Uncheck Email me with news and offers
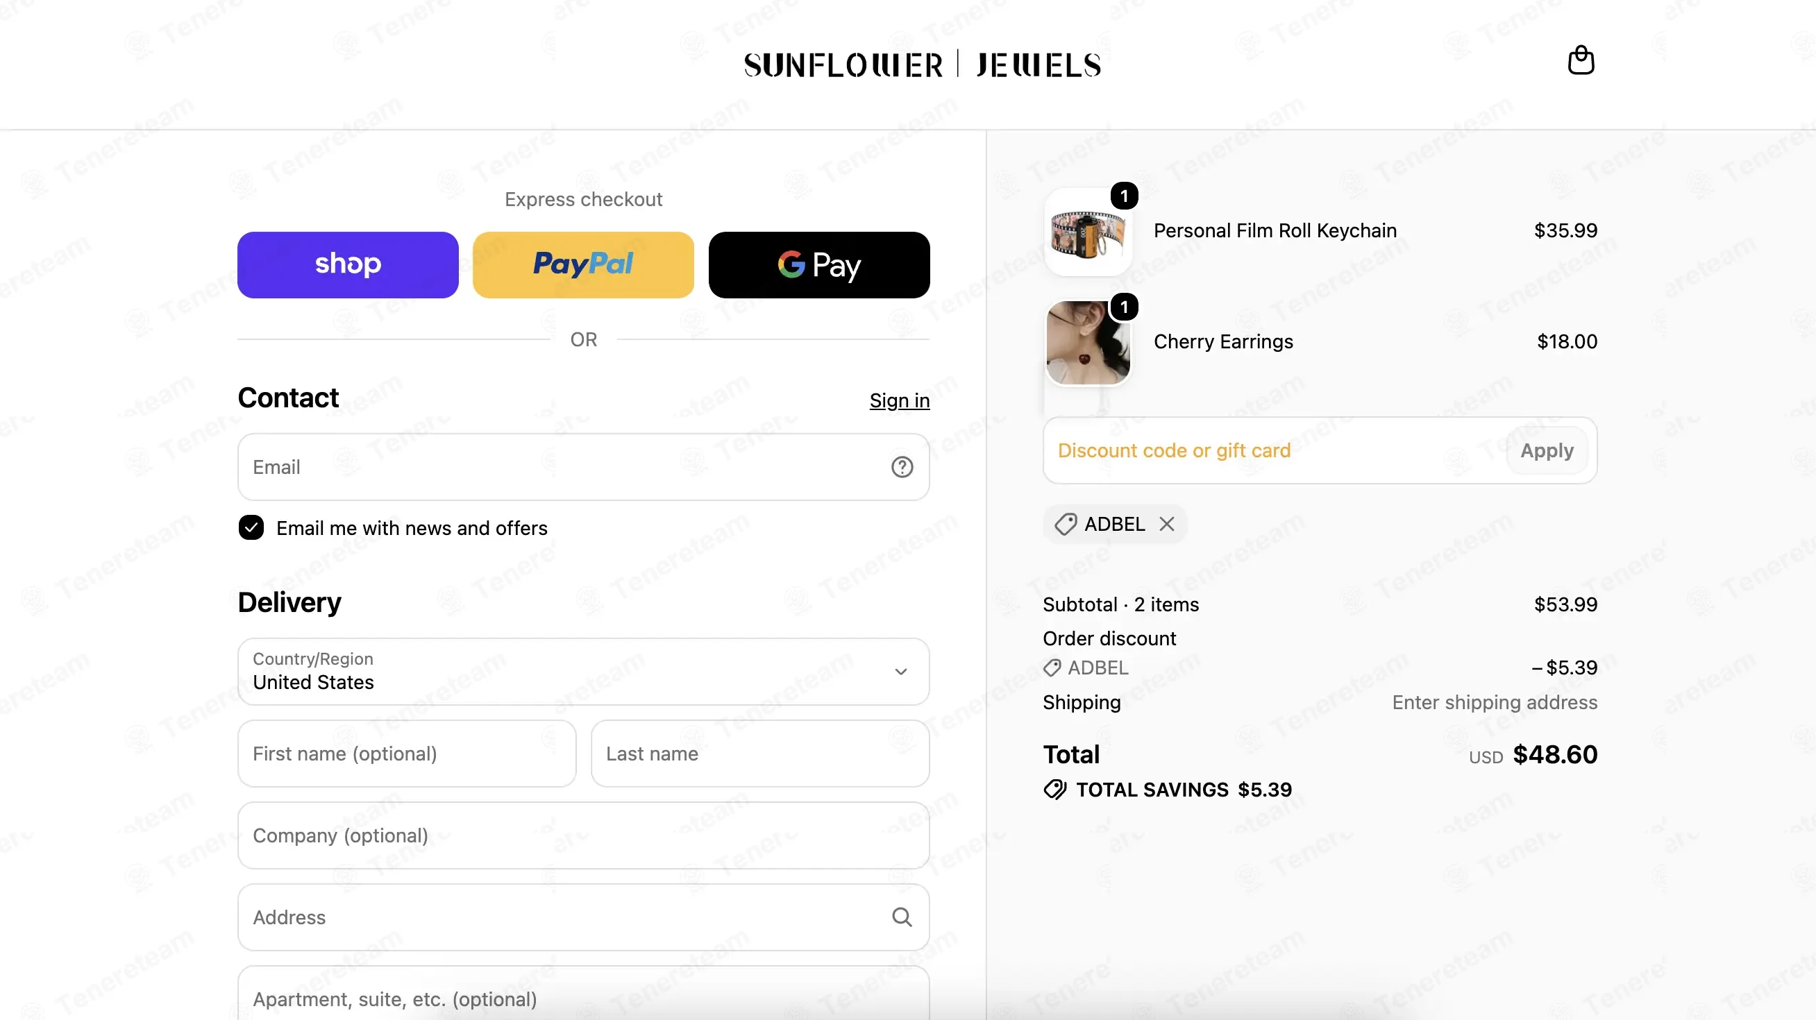The height and width of the screenshot is (1020, 1816). tap(251, 527)
